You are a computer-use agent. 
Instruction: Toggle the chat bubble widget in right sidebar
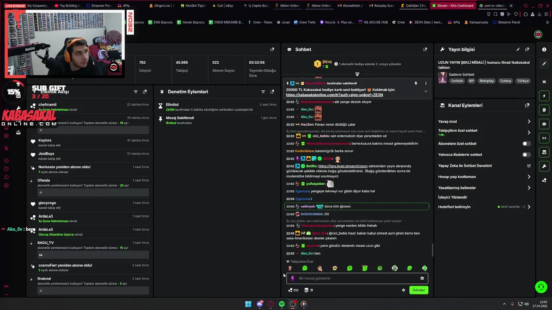pos(544,124)
